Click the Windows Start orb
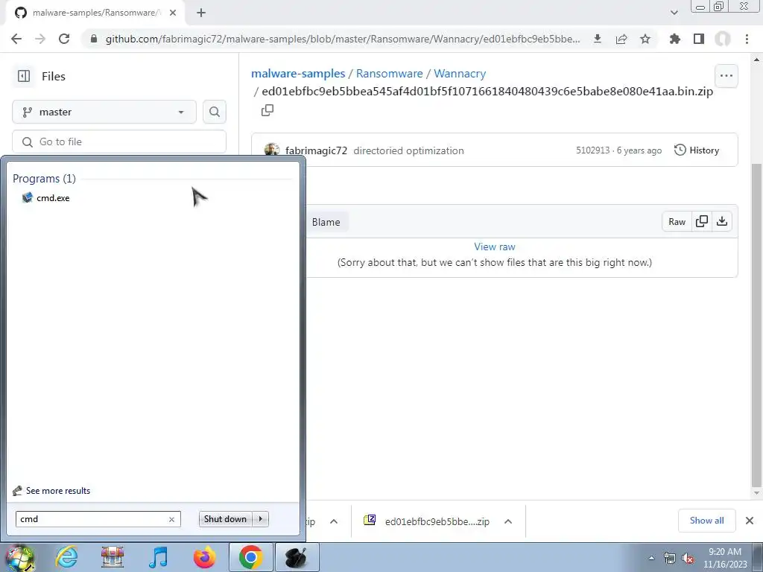763x572 pixels. [19, 557]
